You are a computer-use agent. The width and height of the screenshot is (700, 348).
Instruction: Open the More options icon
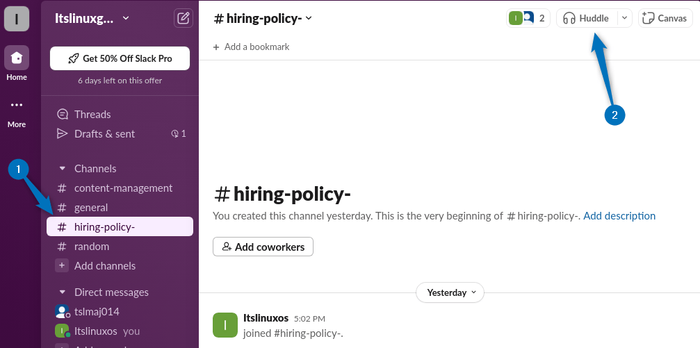point(17,106)
